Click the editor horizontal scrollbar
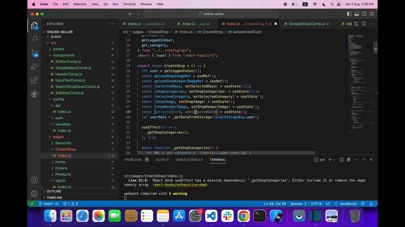Image resolution: width=405 pixels, height=227 pixels. 226,153
